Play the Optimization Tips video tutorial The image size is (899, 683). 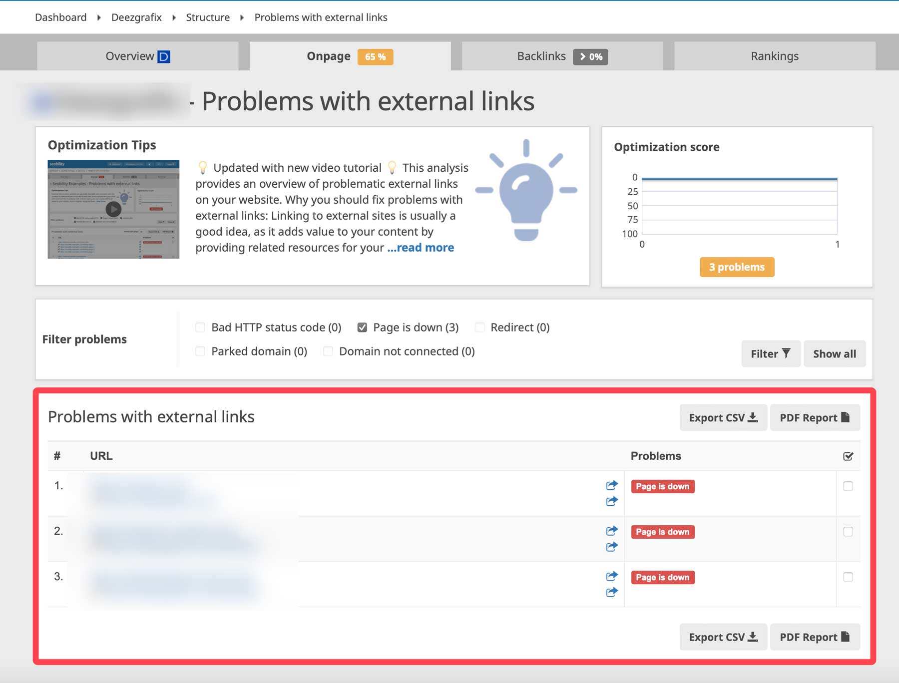[113, 209]
